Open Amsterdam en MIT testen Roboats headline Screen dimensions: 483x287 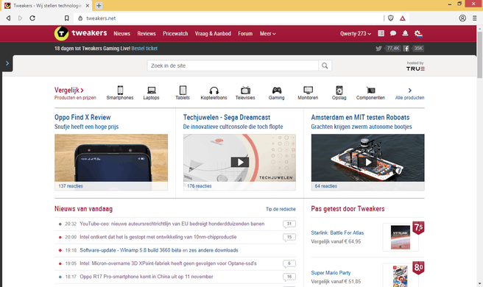click(360, 117)
